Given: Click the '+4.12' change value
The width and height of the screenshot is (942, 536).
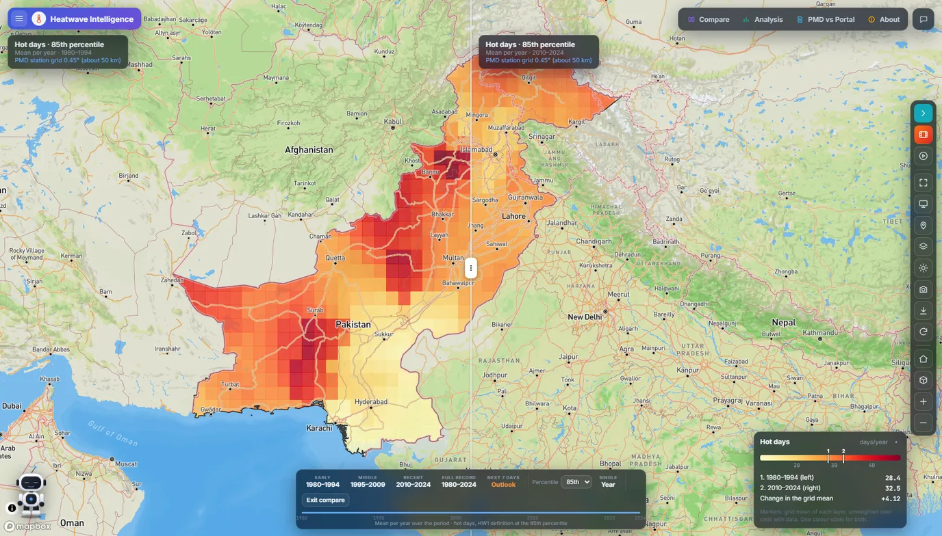Looking at the screenshot, I should pyautogui.click(x=891, y=498).
